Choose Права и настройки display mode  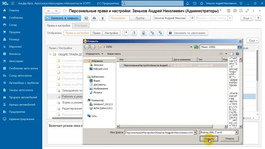[77, 33]
